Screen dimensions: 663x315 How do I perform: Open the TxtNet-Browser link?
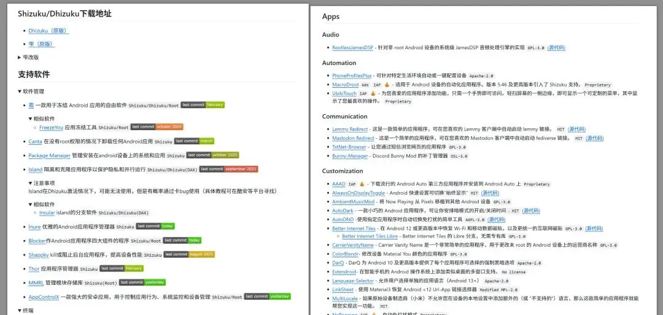[x=349, y=147]
